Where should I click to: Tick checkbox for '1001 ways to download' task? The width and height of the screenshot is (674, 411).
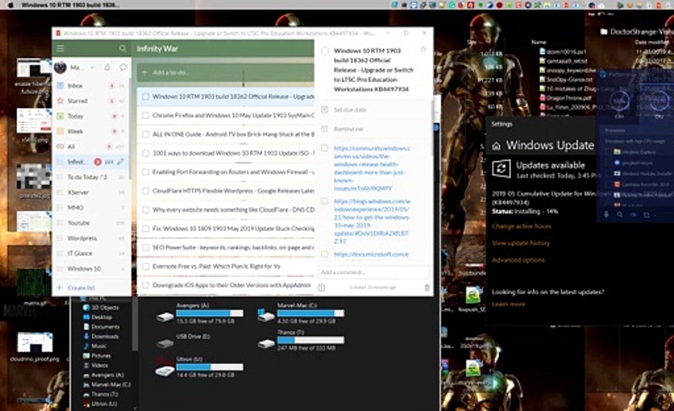tap(146, 153)
